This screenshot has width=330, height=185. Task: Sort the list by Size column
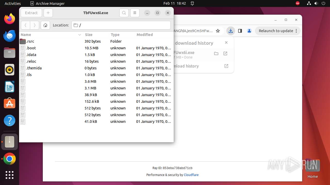(x=96, y=35)
